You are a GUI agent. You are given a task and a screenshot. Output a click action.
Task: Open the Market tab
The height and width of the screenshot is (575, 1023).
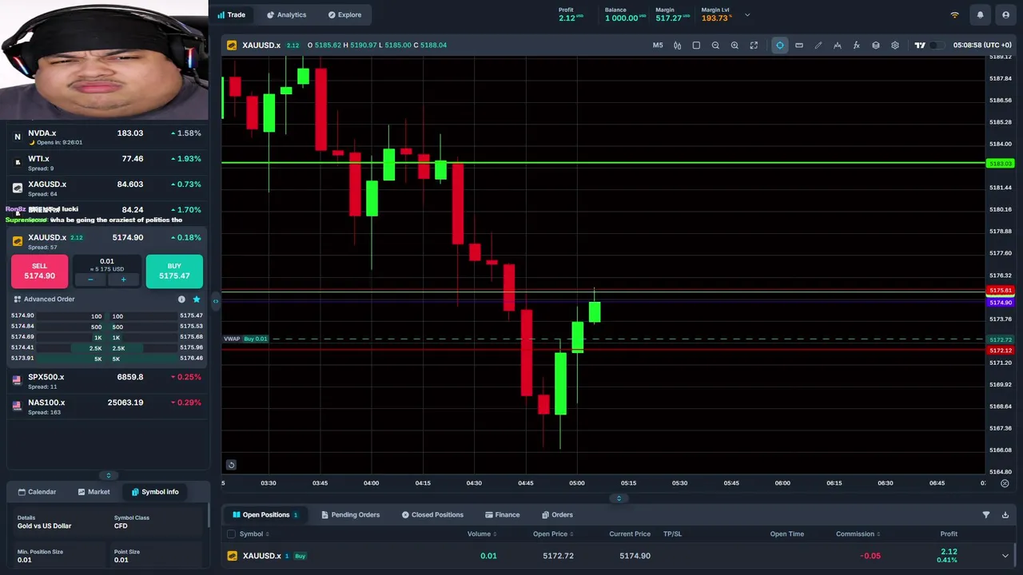coord(94,492)
